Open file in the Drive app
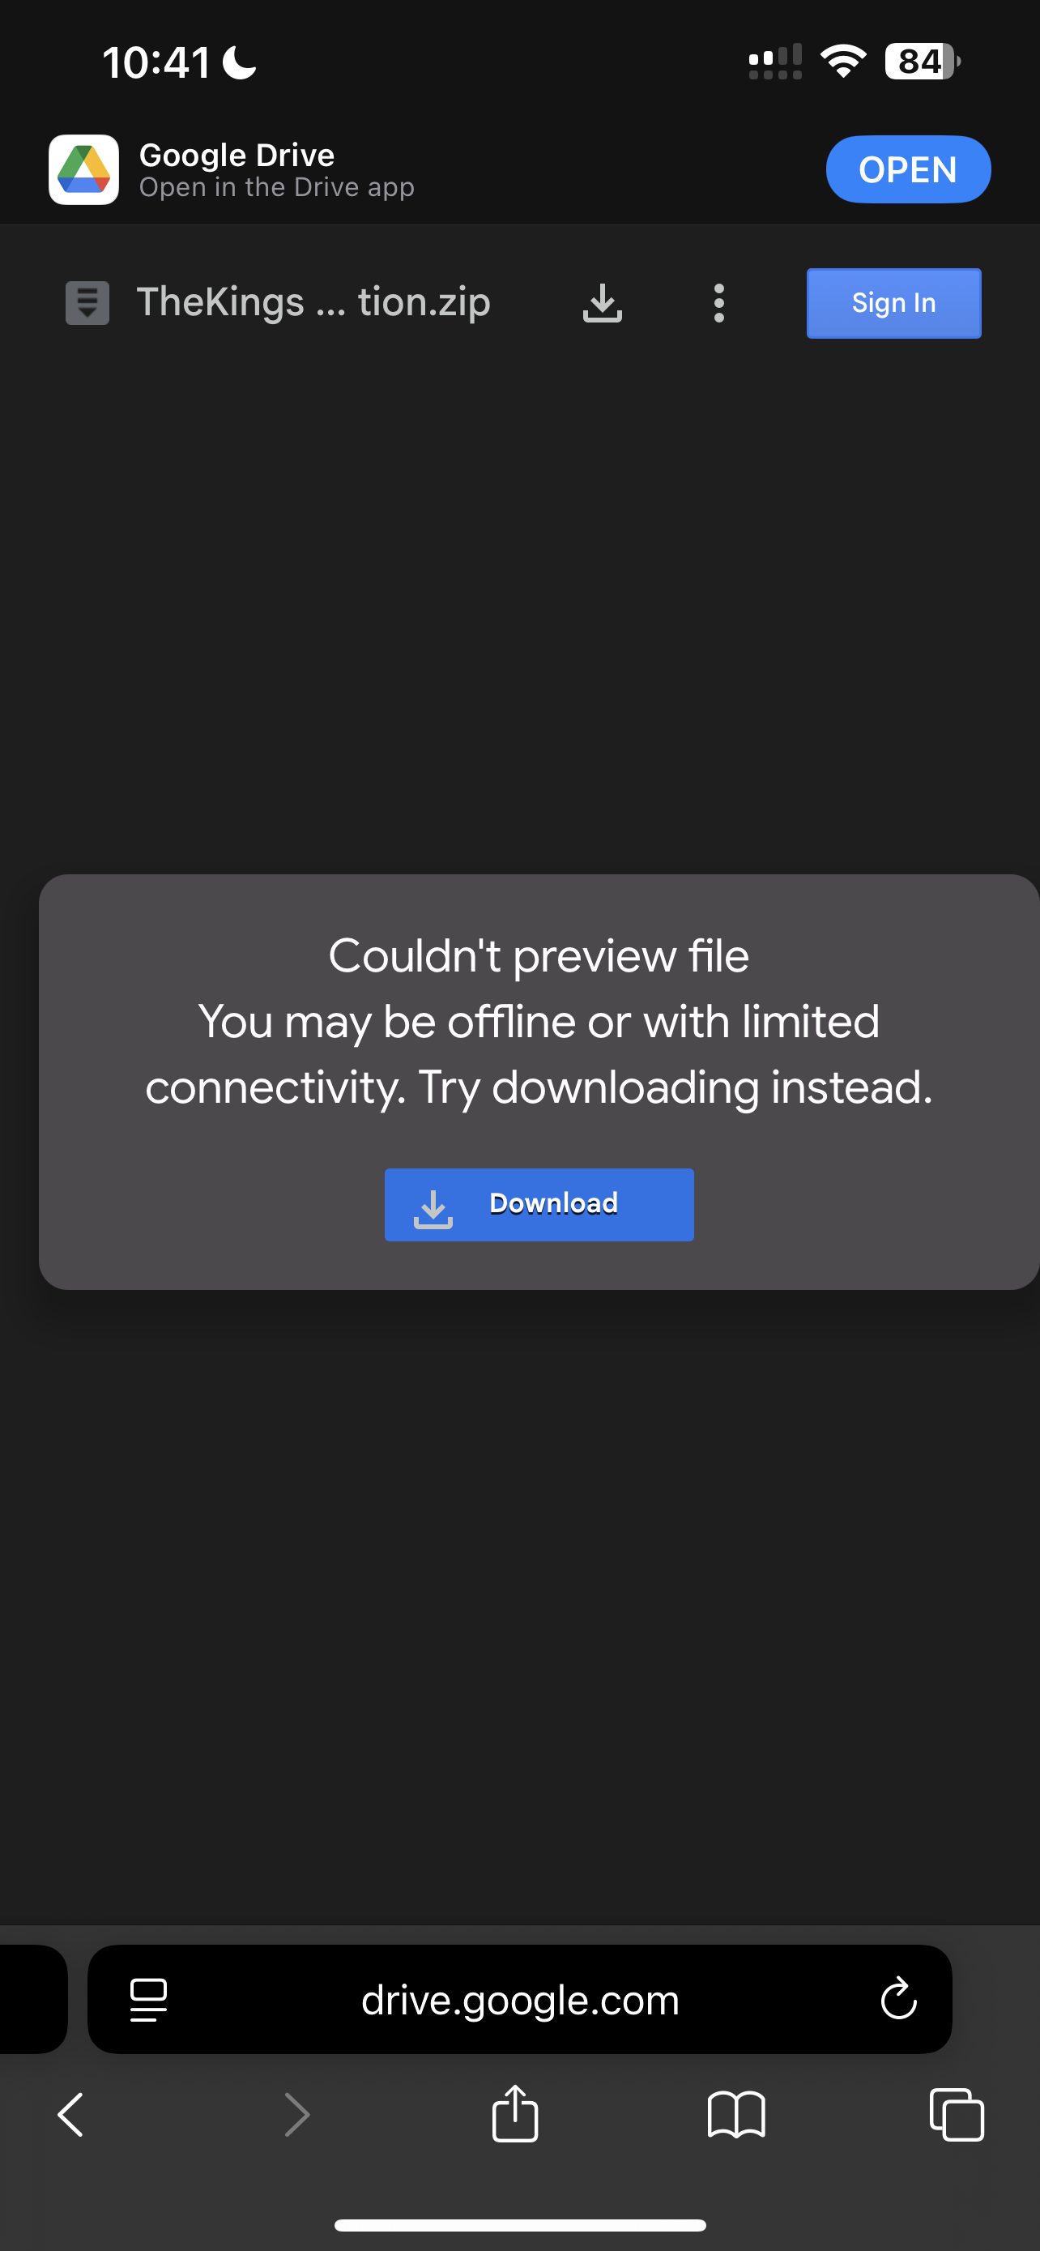 point(908,169)
